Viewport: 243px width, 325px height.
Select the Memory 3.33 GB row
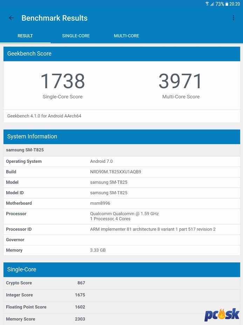click(121, 250)
